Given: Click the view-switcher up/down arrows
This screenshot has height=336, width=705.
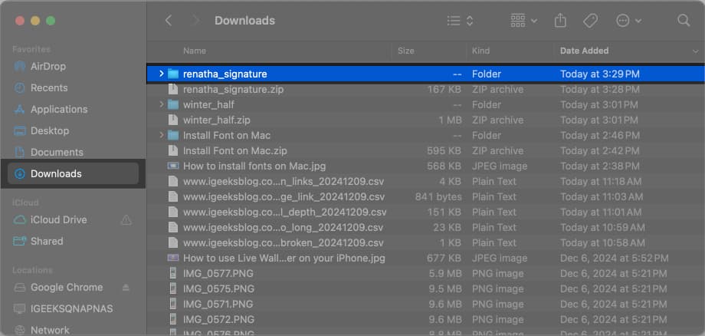Looking at the screenshot, I should tap(470, 21).
